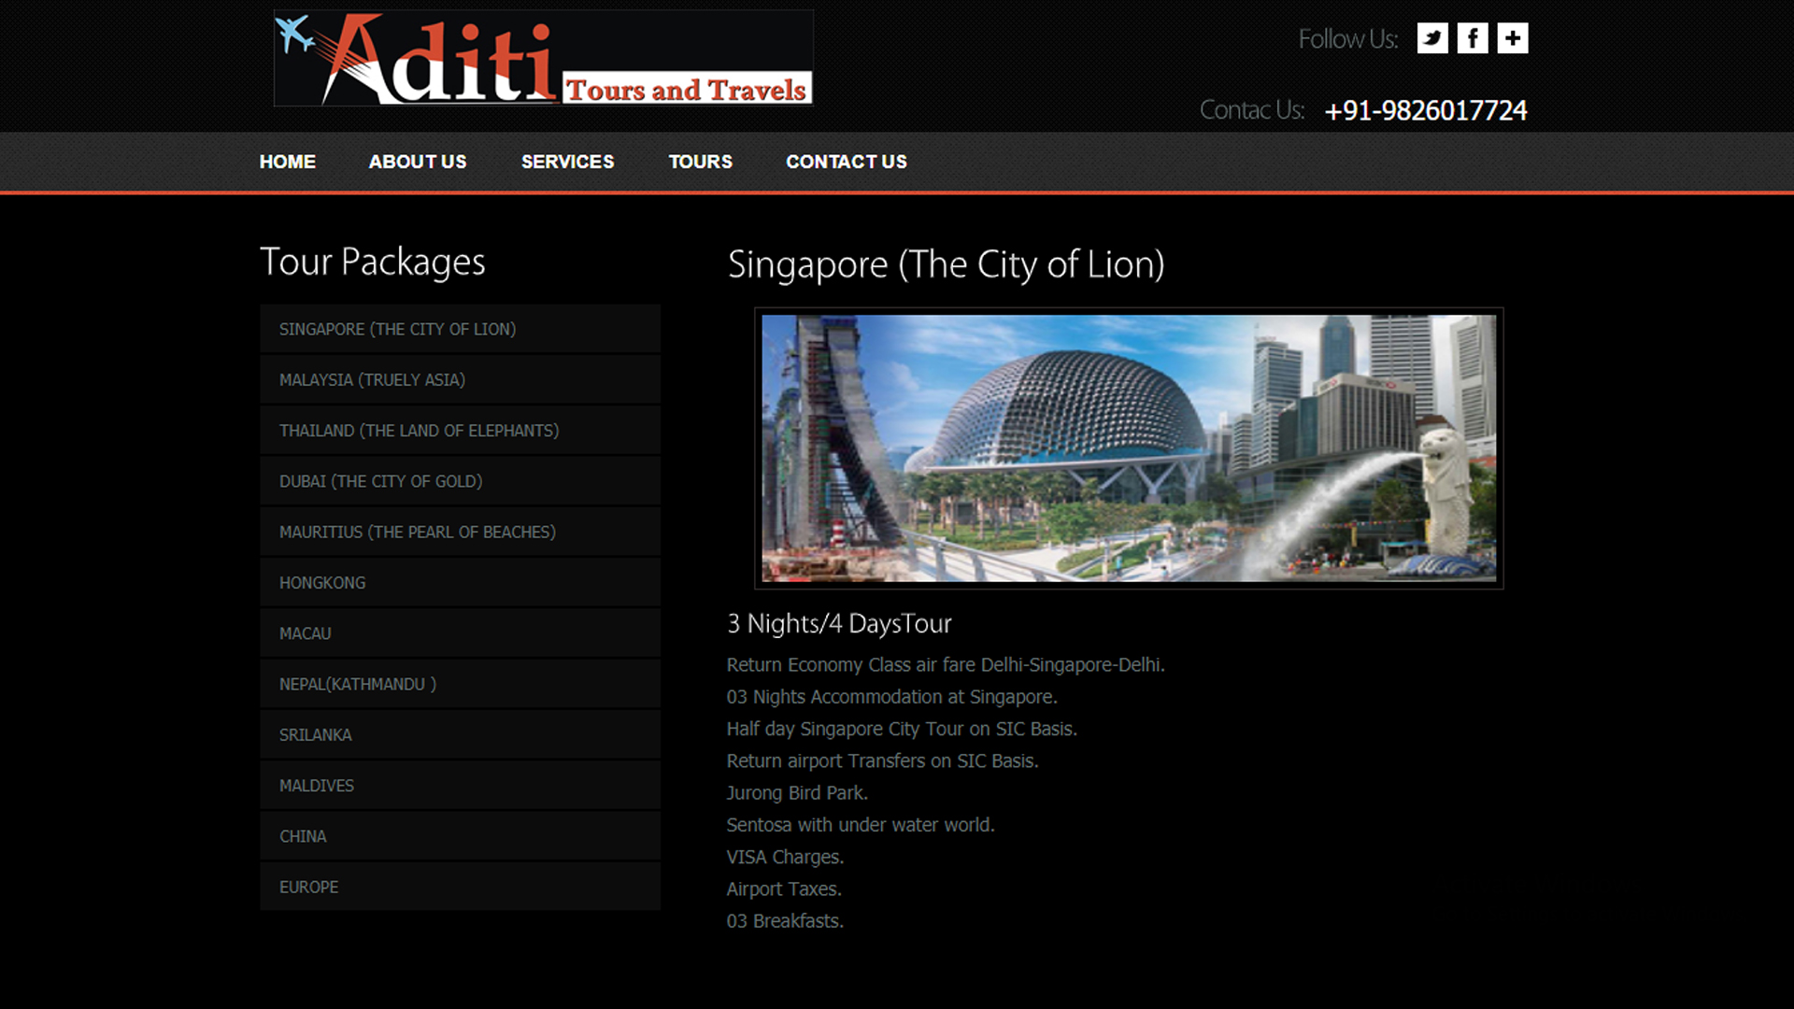The height and width of the screenshot is (1009, 1794).
Task: Open the About Us menu item
Action: [x=418, y=162]
